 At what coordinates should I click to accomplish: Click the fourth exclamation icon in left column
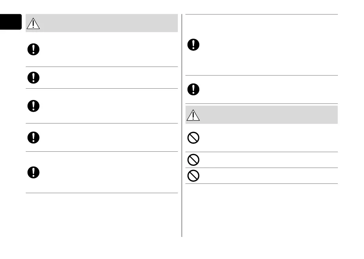click(x=33, y=137)
